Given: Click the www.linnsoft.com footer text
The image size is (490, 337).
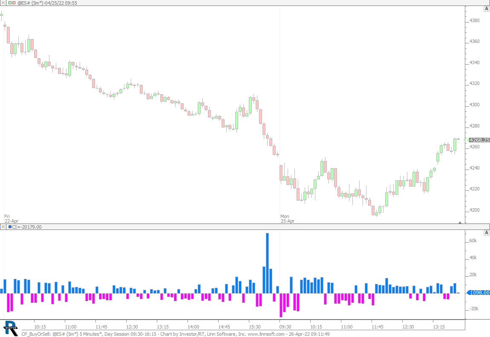Looking at the screenshot, I should click(x=266, y=334).
